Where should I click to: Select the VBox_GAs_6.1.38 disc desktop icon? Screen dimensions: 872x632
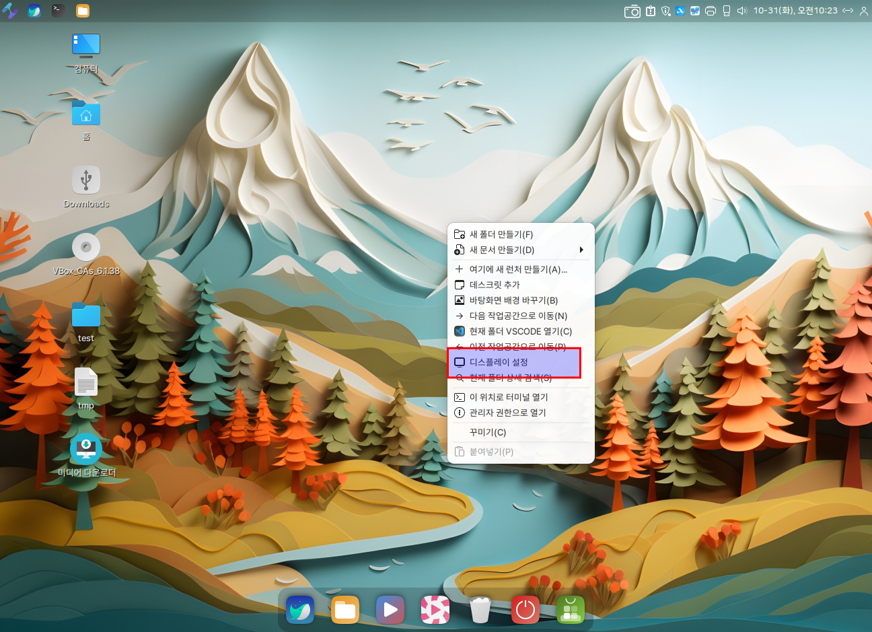pos(86,248)
